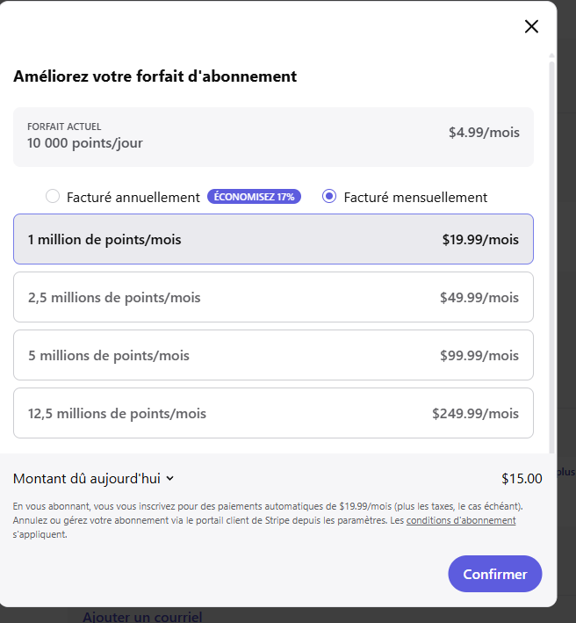The image size is (576, 623).
Task: Pick the 2,5 millions de points/mois plan
Action: (x=273, y=297)
